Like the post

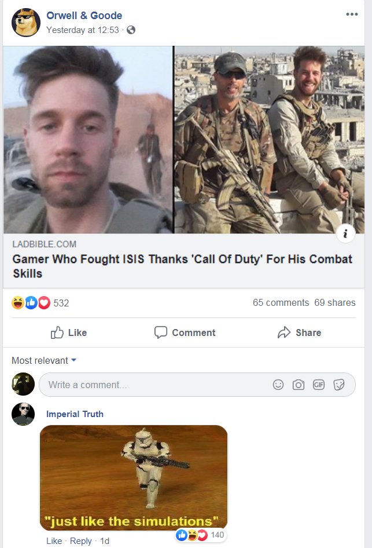[x=69, y=333]
